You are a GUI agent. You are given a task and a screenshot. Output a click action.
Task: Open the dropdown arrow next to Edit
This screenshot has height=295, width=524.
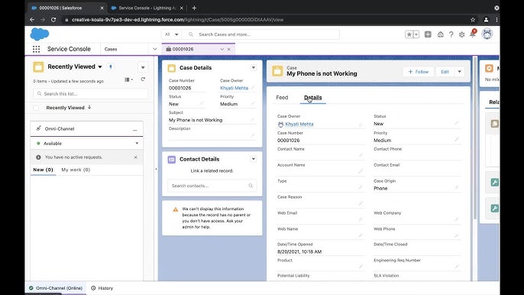460,72
